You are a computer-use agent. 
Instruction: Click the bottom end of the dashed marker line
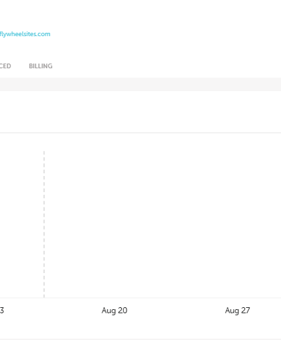pyautogui.click(x=44, y=296)
